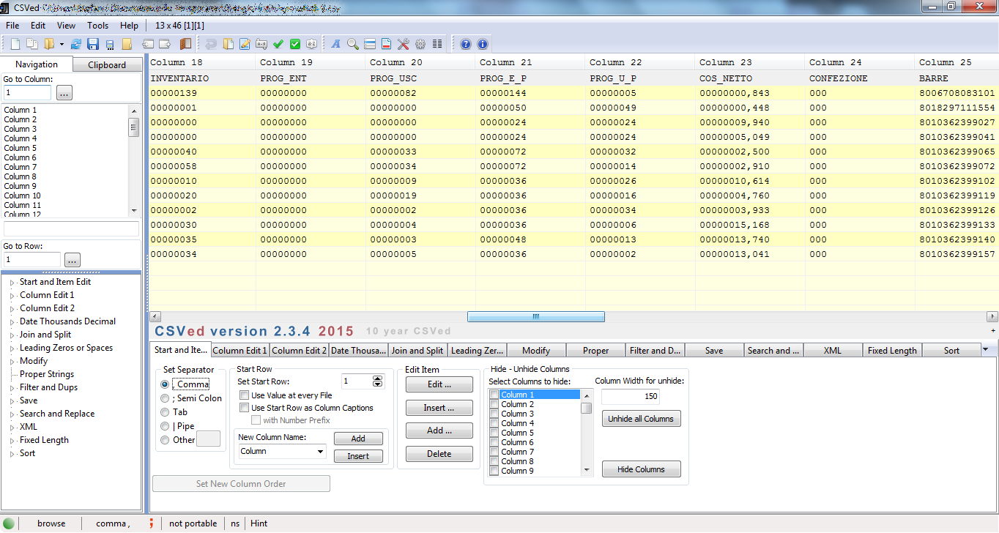
Task: Click the import arrow-in toolbar icon
Action: (x=148, y=44)
